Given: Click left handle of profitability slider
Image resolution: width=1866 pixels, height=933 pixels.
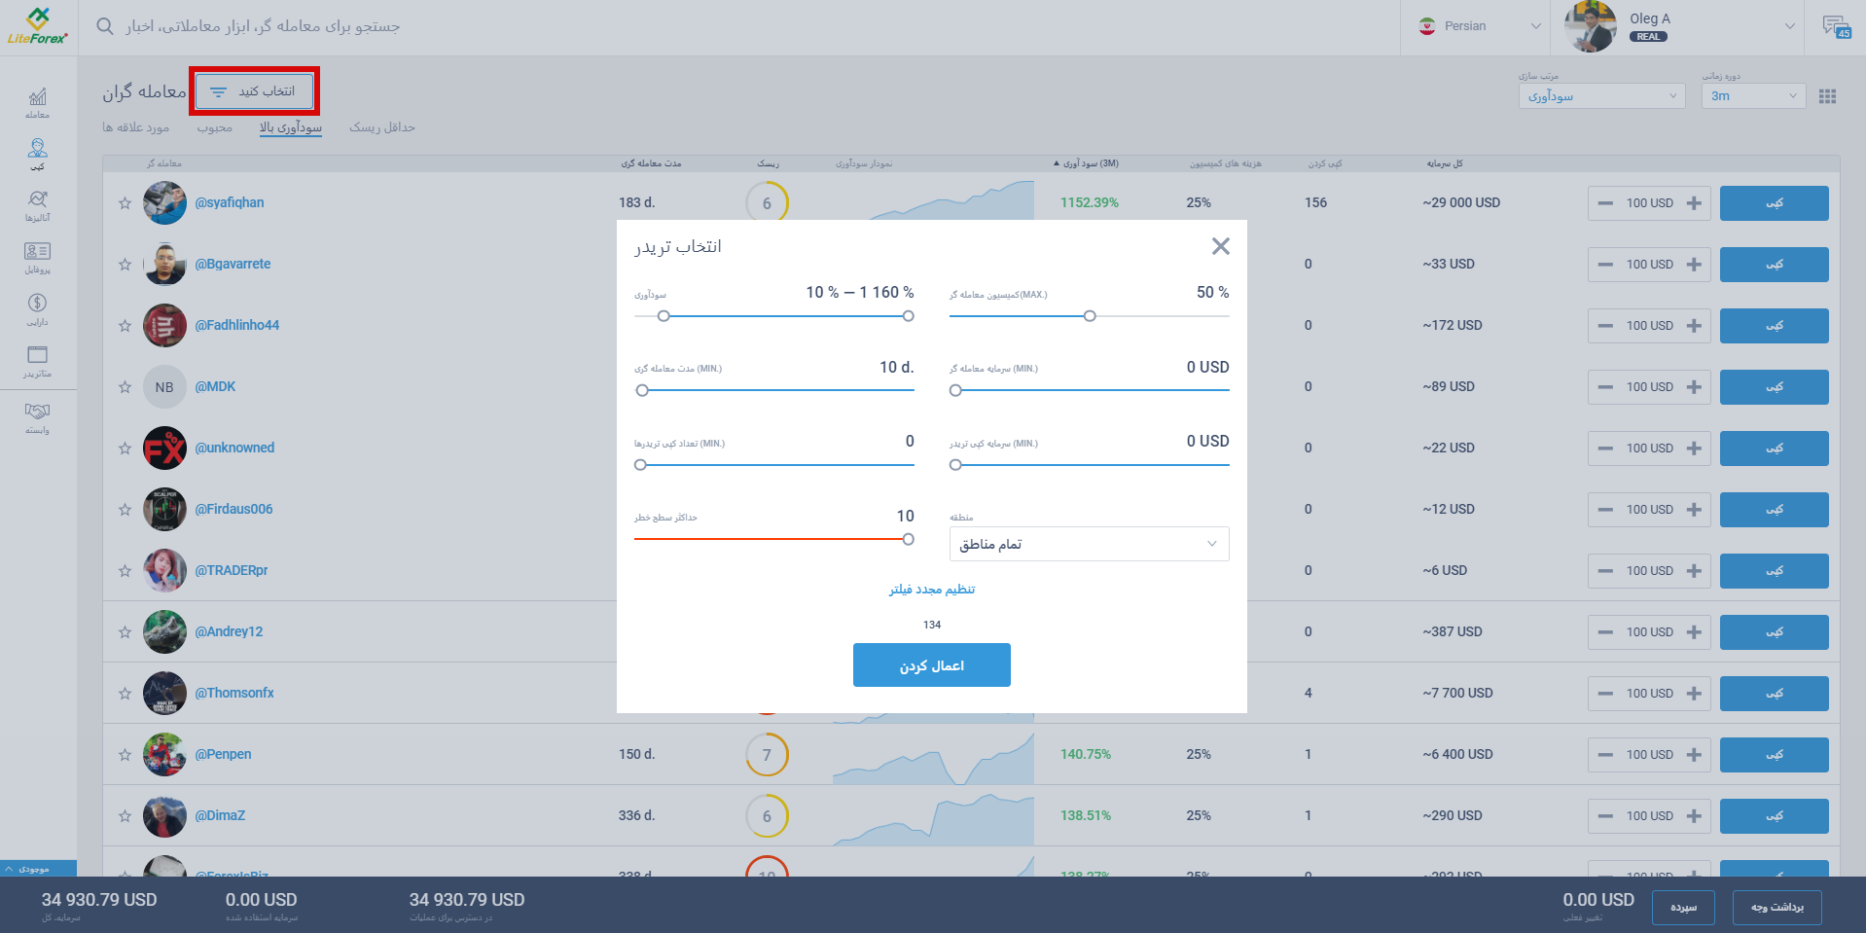Looking at the screenshot, I should [664, 316].
